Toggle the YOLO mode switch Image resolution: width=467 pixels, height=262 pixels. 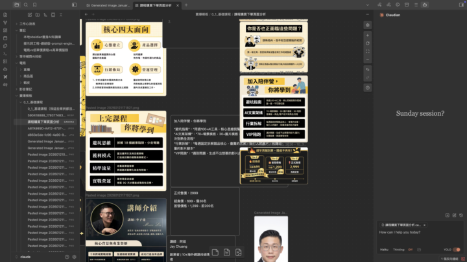pyautogui.click(x=457, y=249)
